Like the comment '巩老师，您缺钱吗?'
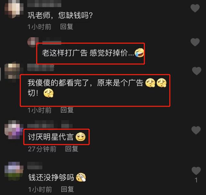The height and width of the screenshot is (195, 206). click(x=195, y=8)
